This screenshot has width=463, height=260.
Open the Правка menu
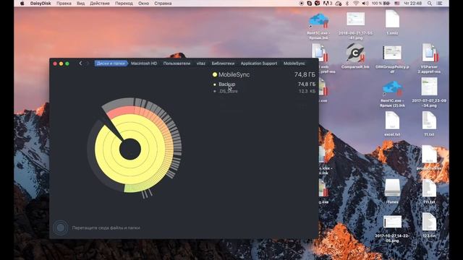[x=64, y=3]
